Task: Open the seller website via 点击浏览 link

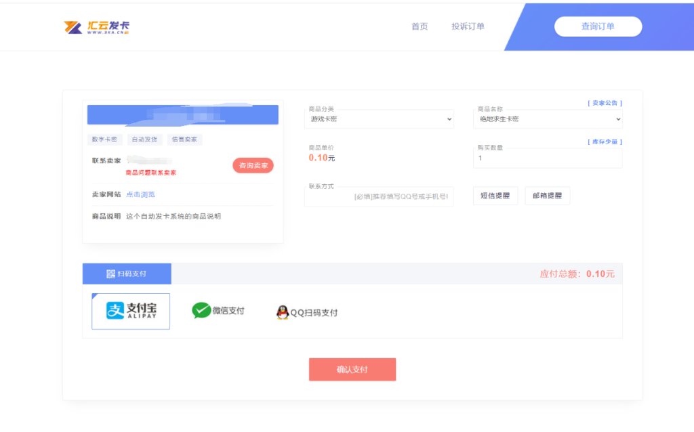Action: [x=142, y=194]
